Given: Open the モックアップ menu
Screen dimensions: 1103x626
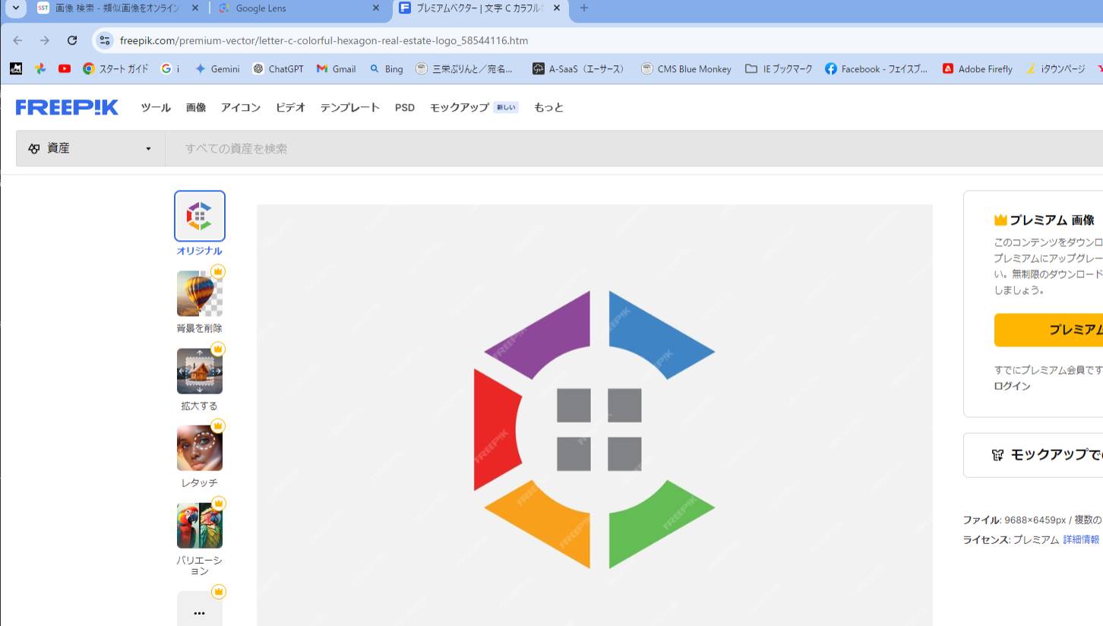Looking at the screenshot, I should [473, 107].
